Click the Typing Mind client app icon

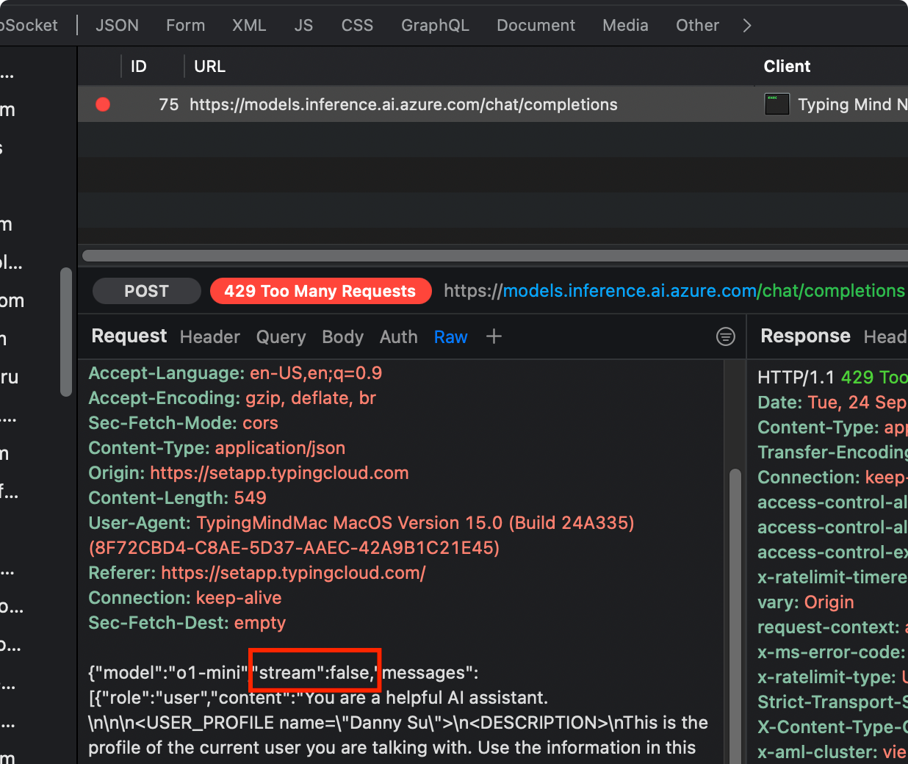point(777,104)
